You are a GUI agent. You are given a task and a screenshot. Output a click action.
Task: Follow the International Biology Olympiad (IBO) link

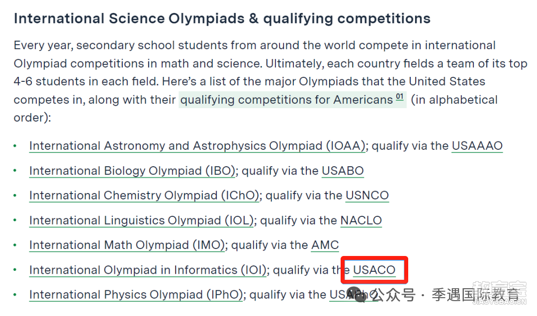click(x=132, y=171)
